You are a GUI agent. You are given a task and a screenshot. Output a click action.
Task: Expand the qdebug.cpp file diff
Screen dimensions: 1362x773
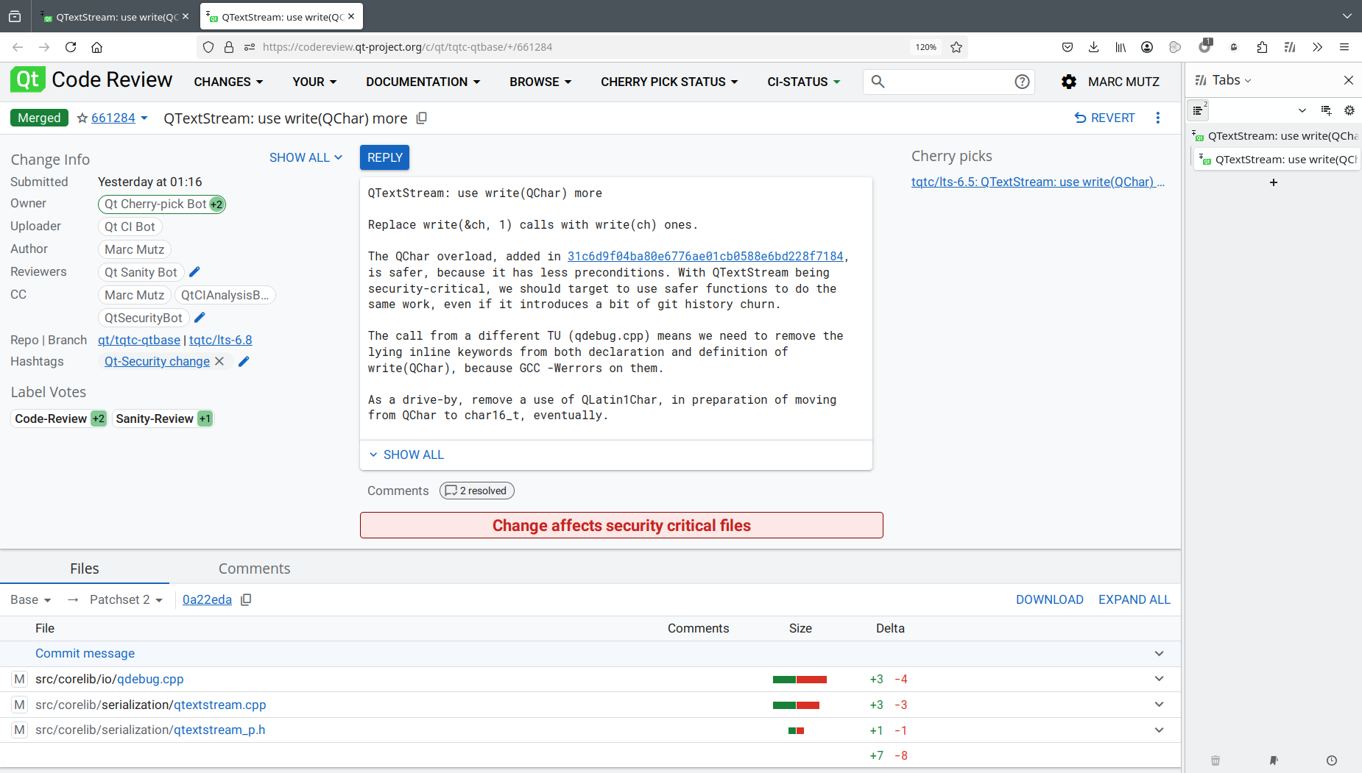1159,679
